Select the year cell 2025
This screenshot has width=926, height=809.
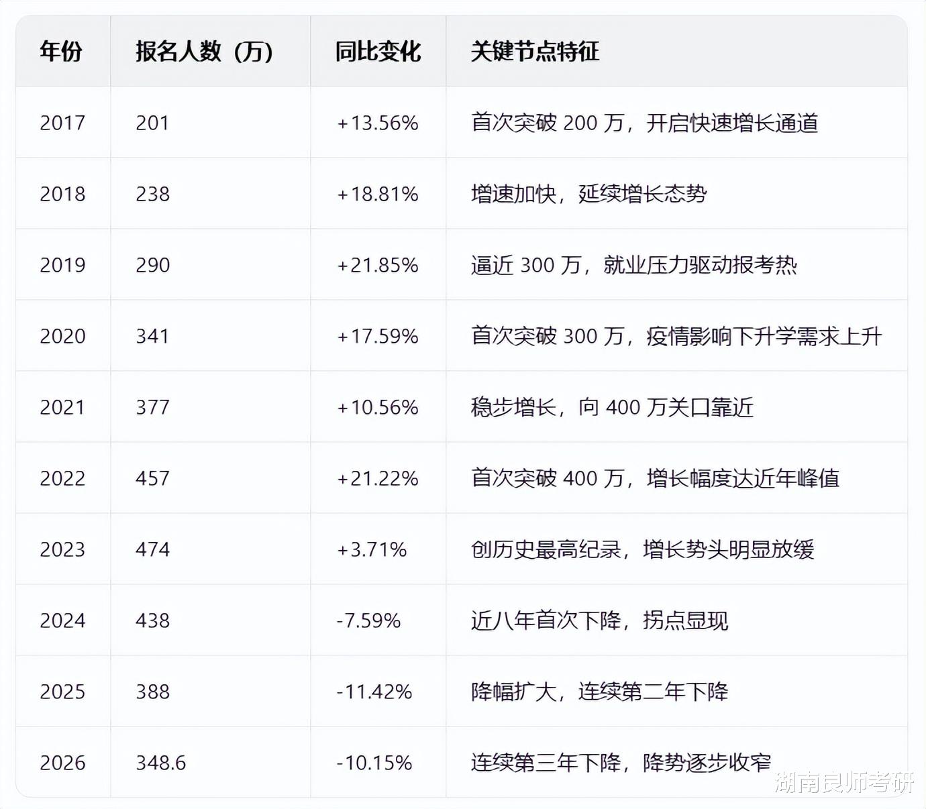(62, 692)
